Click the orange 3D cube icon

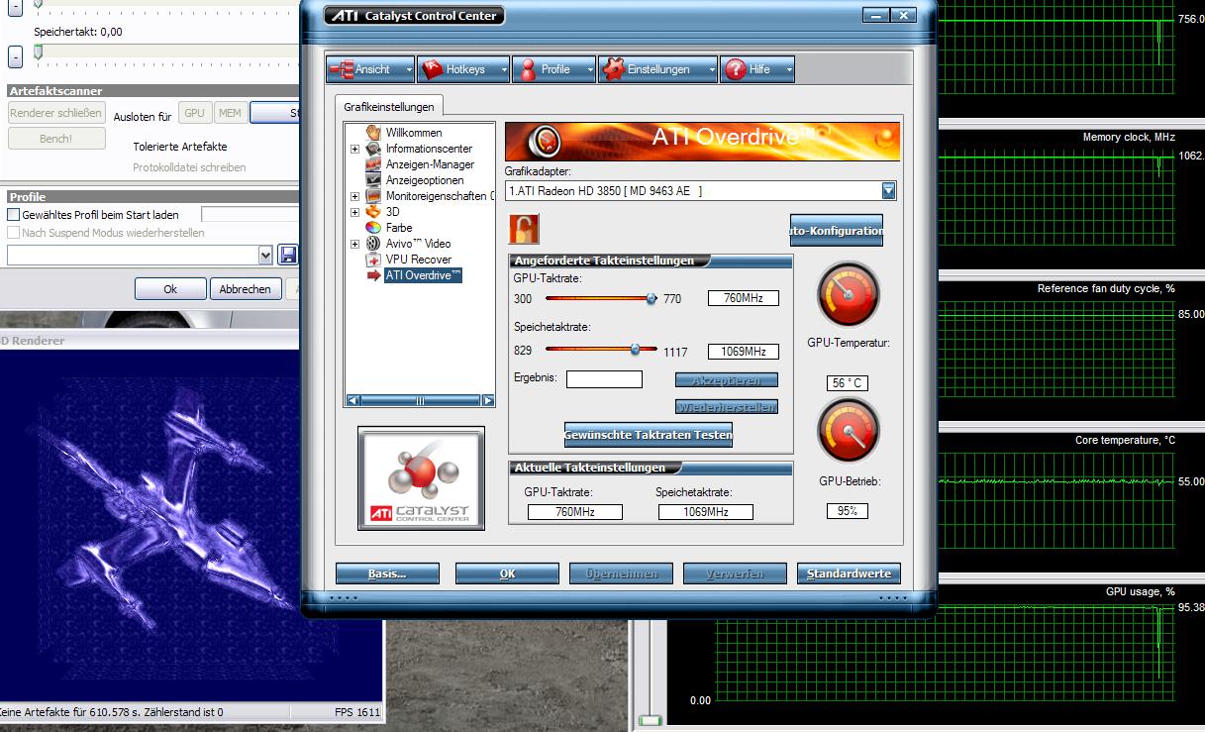[373, 212]
